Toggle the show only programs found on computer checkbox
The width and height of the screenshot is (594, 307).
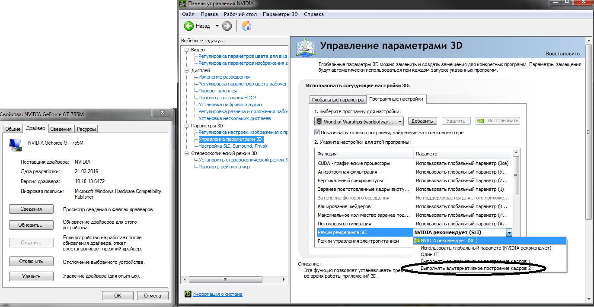click(317, 133)
